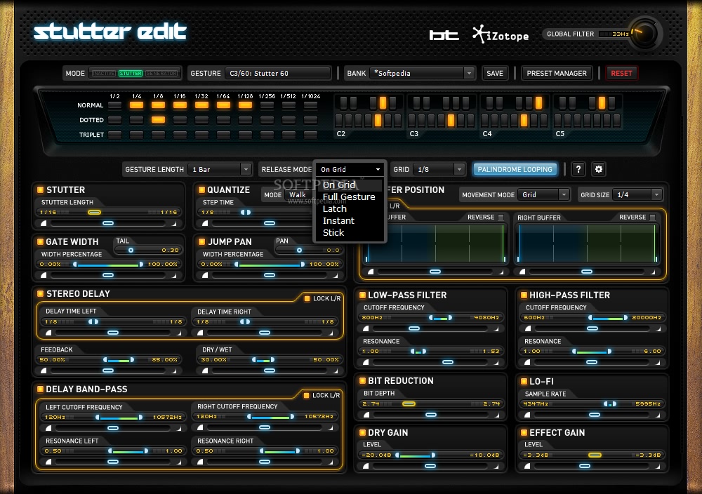The width and height of the screenshot is (702, 494).
Task: Toggle the Normal 1/2 grid cell
Action: pyautogui.click(x=114, y=105)
